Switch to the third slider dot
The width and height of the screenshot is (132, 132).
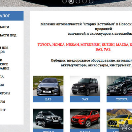pos(78,1)
